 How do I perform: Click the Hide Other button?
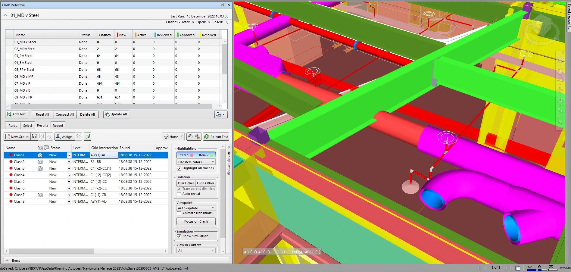click(x=205, y=183)
